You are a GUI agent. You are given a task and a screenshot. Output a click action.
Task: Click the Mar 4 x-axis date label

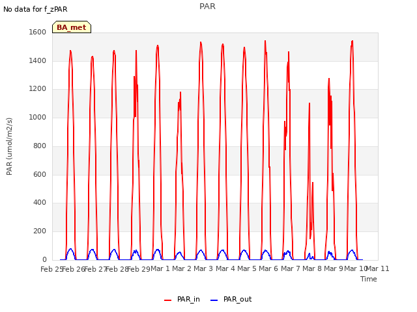click(x=225, y=268)
